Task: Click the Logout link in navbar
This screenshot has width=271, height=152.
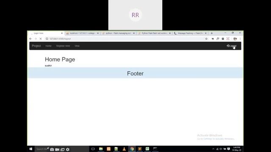Action: (232, 46)
